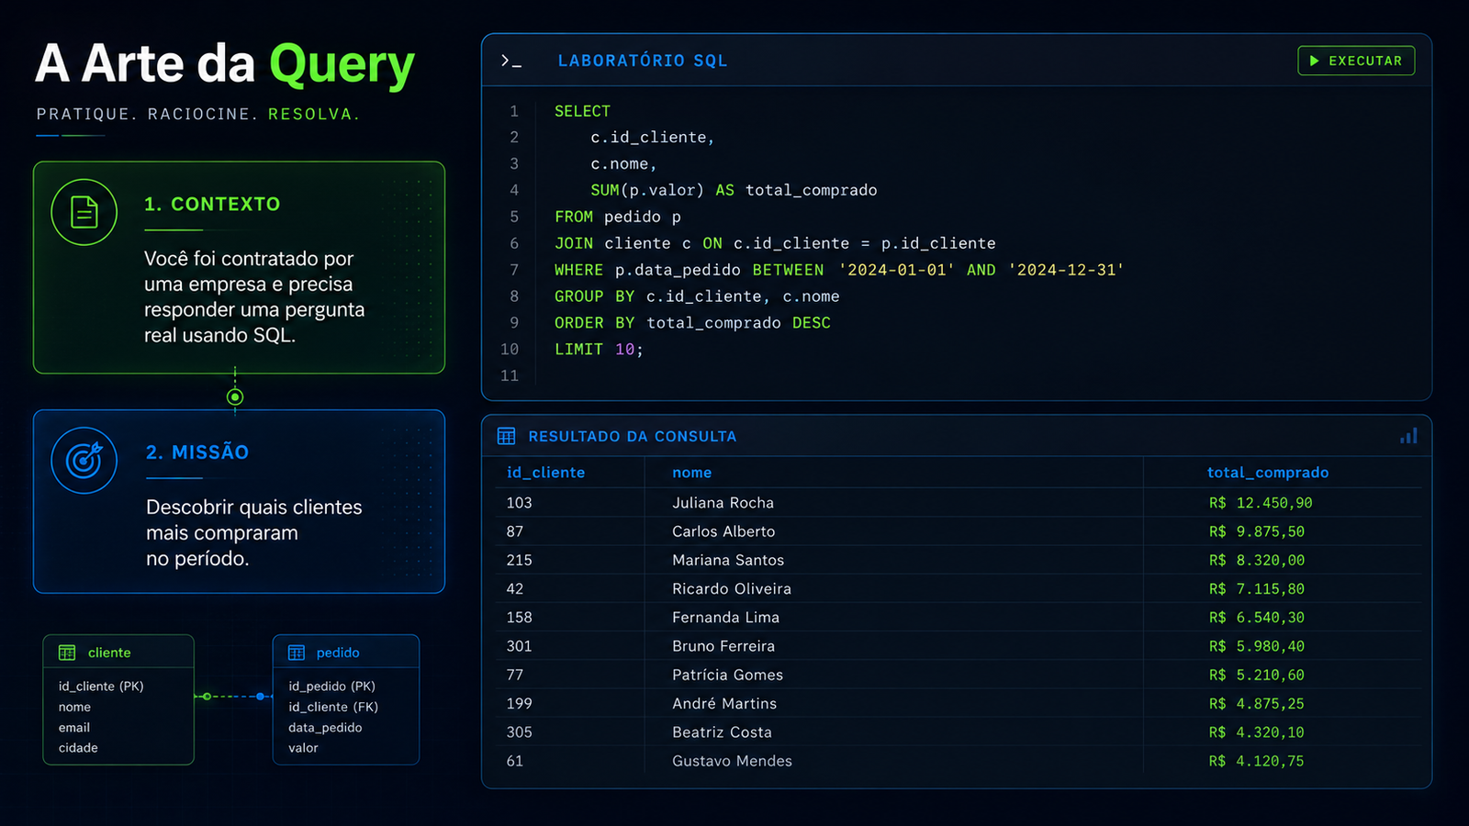Click the terminal prompt icon
Viewport: 1469px width, 826px height.
(510, 61)
